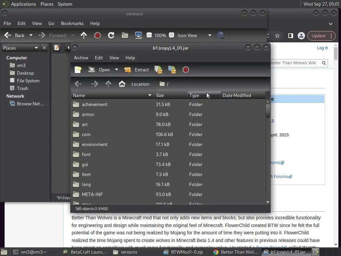Bookmark the page with the star icon

pos(277,36)
